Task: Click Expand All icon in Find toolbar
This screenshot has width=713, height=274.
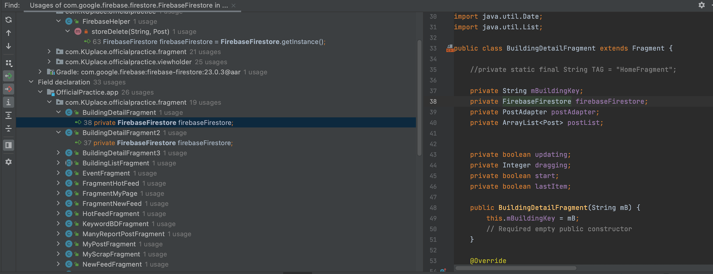Action: (9, 115)
